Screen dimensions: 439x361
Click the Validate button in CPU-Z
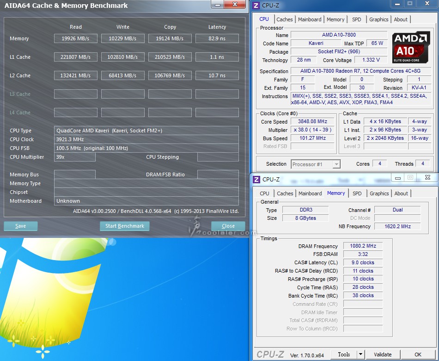coord(383,355)
